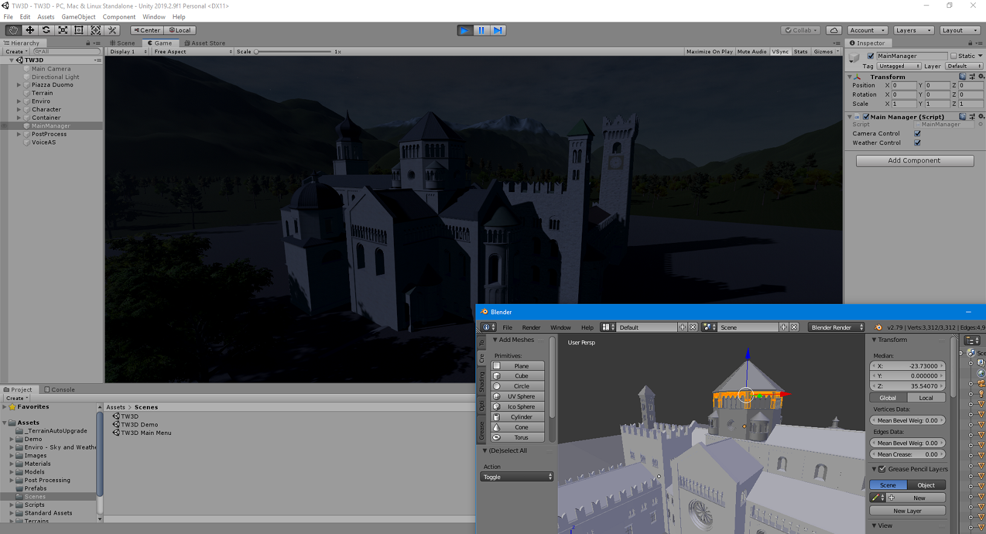The width and height of the screenshot is (986, 534).
Task: Open Main Manager script settings gear
Action: click(981, 117)
